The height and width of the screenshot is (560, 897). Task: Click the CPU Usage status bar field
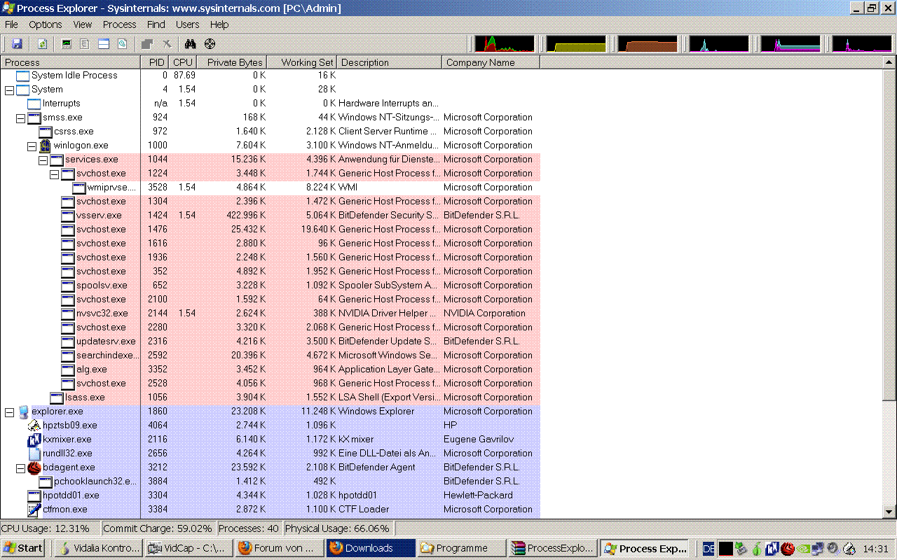(x=50, y=528)
